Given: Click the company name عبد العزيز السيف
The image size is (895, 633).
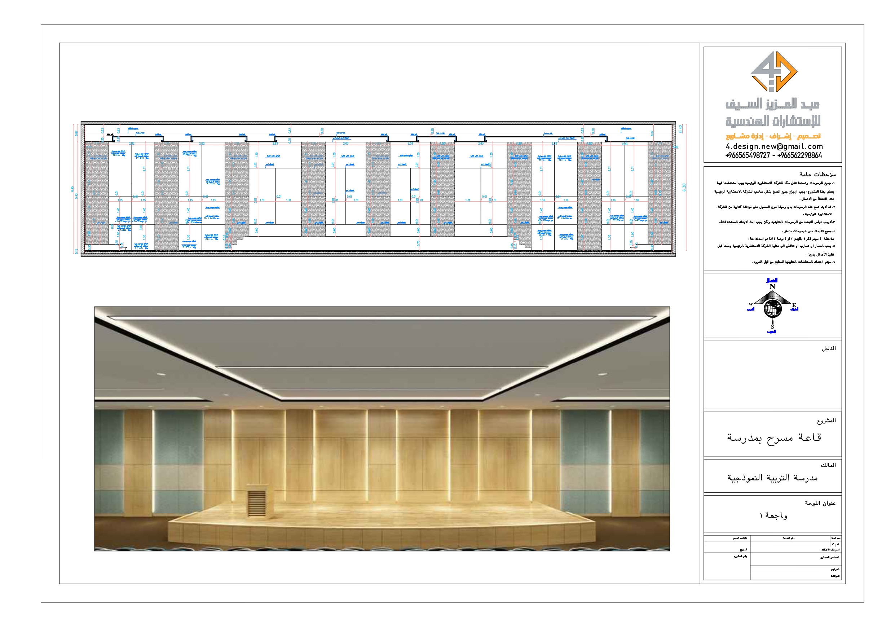Looking at the screenshot, I should pos(772,104).
